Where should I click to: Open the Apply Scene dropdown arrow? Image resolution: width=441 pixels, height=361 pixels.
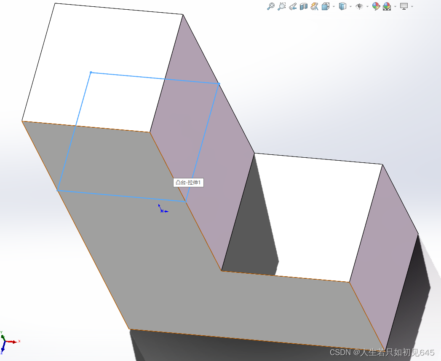coord(395,6)
